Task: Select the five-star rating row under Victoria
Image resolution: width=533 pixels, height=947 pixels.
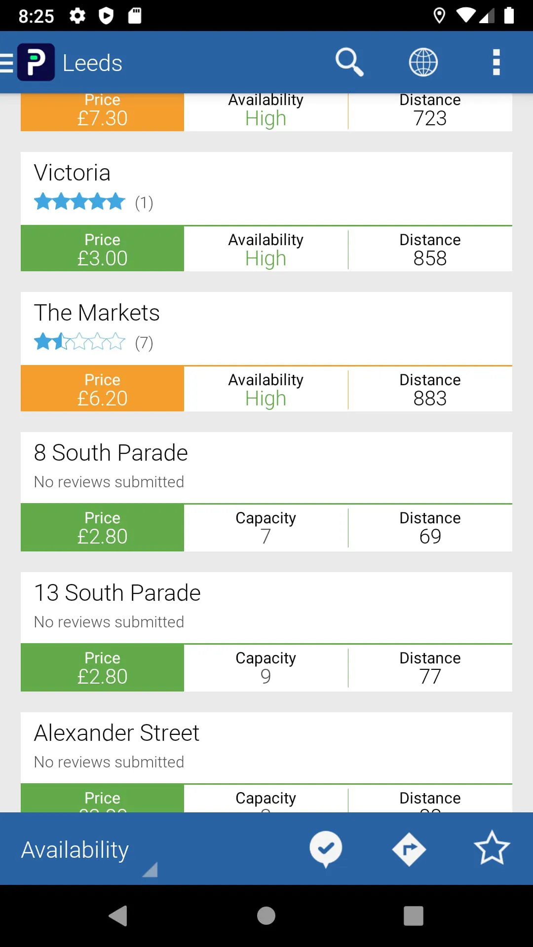Action: point(79,201)
